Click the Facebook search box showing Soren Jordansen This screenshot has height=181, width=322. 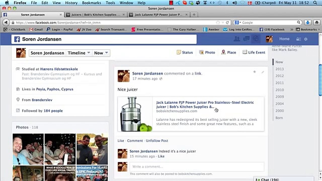coord(104,39)
